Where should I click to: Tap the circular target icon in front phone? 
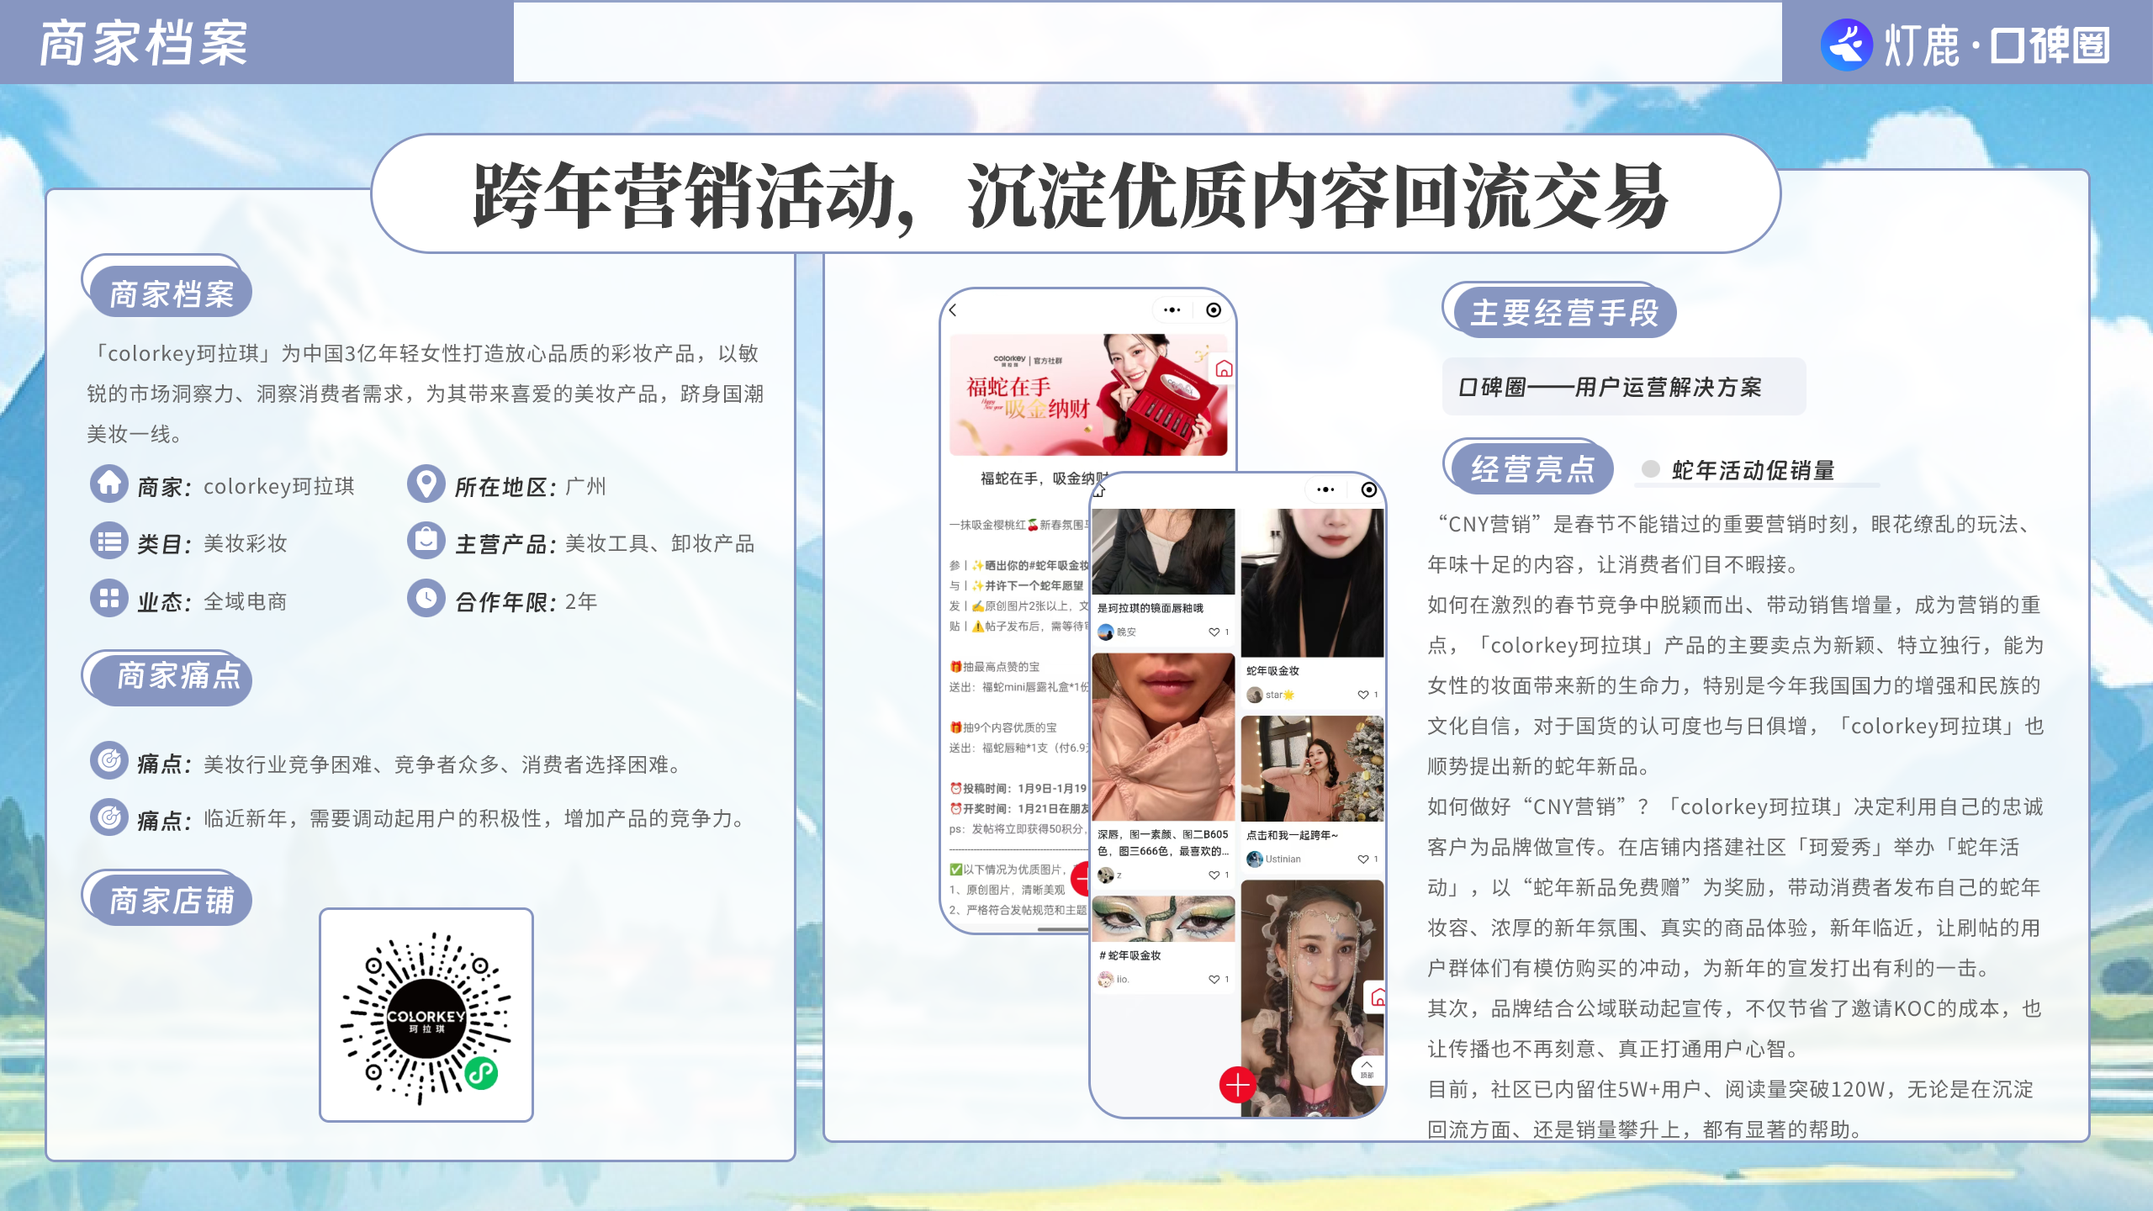[1368, 489]
